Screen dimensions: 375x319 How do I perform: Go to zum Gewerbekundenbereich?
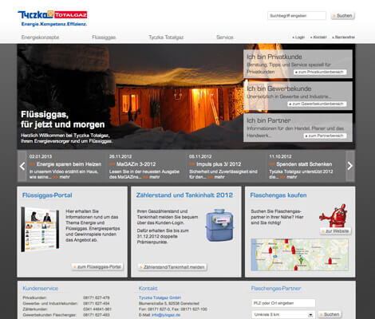[317, 104]
